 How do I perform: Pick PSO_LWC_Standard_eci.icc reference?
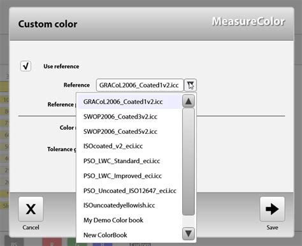click(129, 161)
